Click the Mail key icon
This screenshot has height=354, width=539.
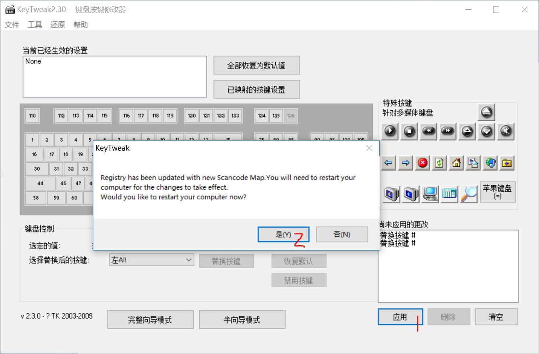[x=473, y=163]
